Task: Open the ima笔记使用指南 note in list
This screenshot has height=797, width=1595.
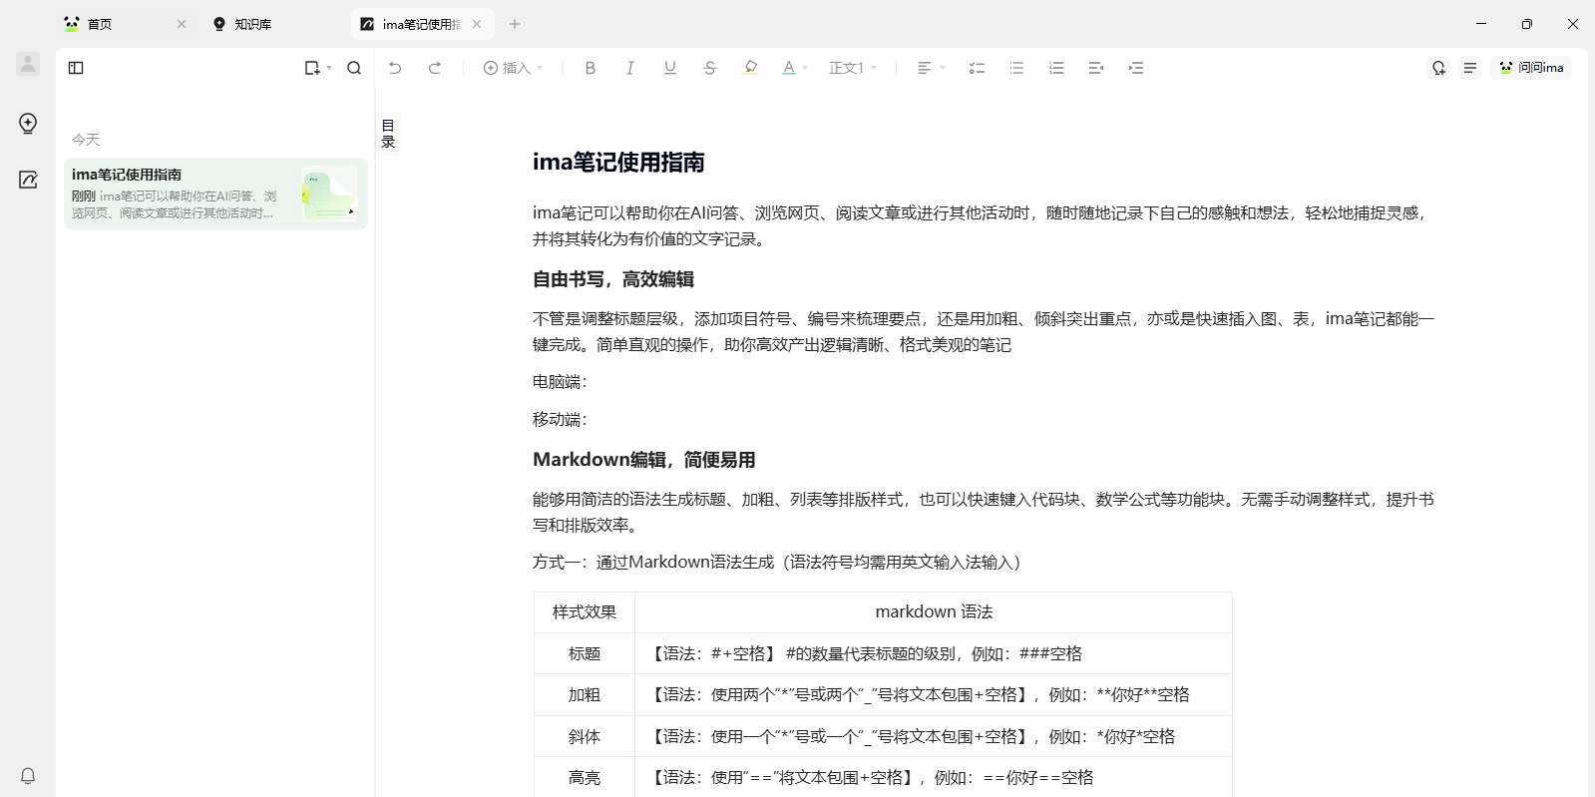Action: pyautogui.click(x=215, y=194)
